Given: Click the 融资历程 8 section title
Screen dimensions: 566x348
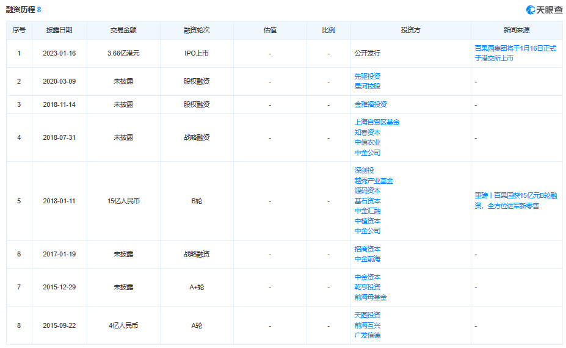Looking at the screenshot, I should tap(23, 10).
